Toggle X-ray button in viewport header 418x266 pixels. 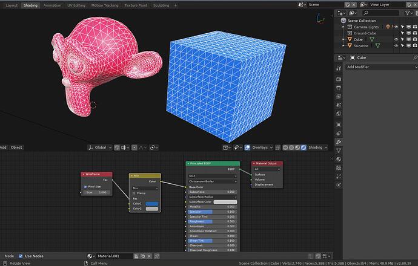[x=278, y=148]
